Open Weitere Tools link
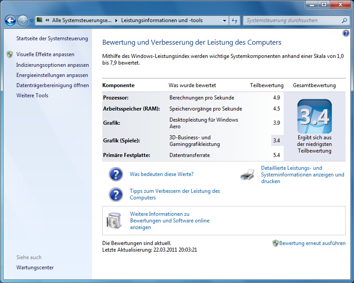The image size is (354, 283). coord(32,96)
